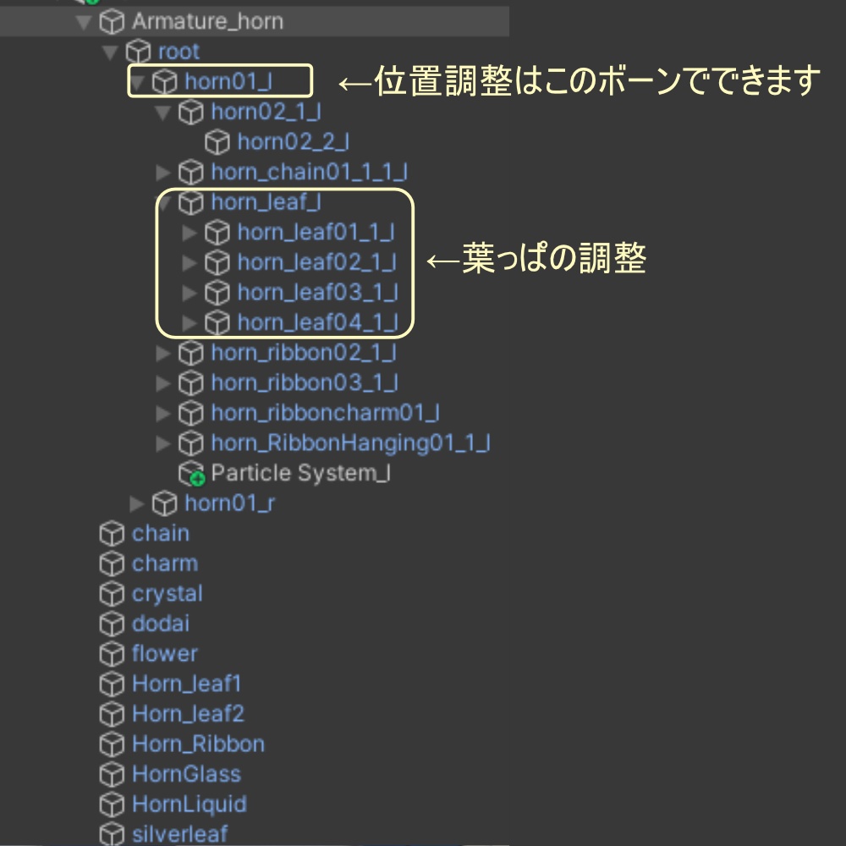Expand the horn01_r bone

138,504
